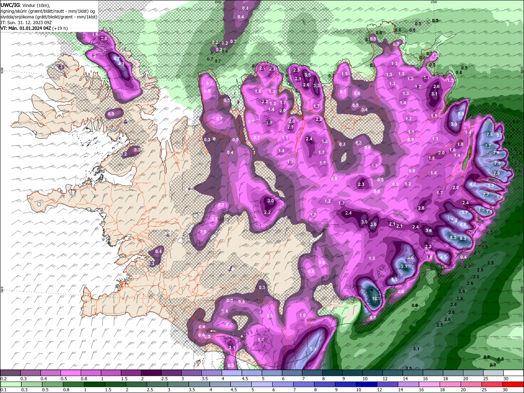Click the 4.7 value in the Westfjords
Image resolution: width=524 pixels, height=393 pixels.
click(x=116, y=59)
